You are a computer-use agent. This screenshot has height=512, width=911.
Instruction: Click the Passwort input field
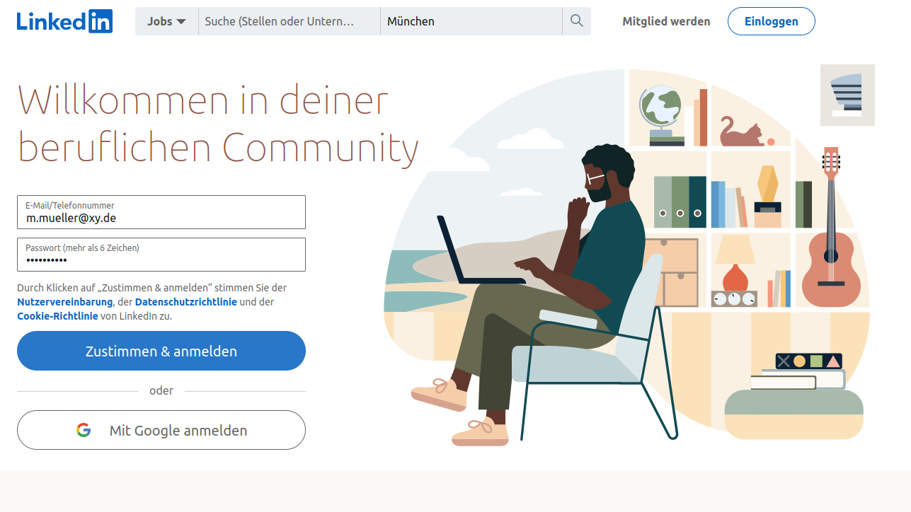(161, 255)
